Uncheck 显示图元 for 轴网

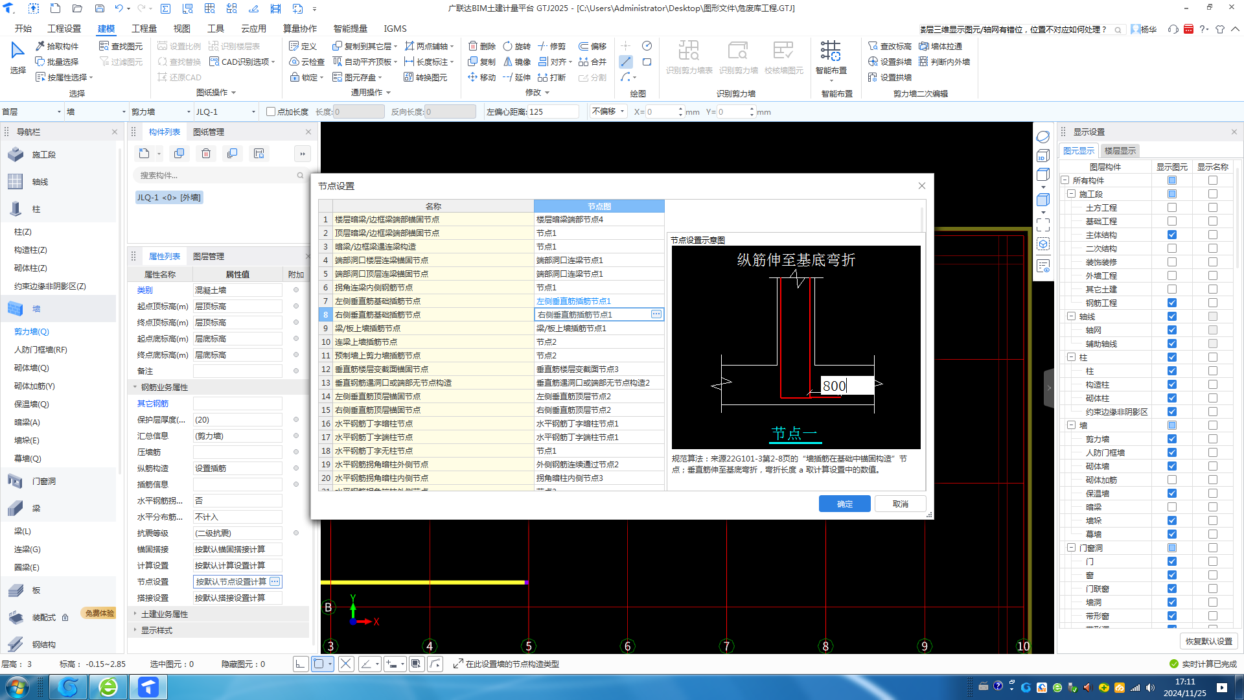[x=1172, y=330]
